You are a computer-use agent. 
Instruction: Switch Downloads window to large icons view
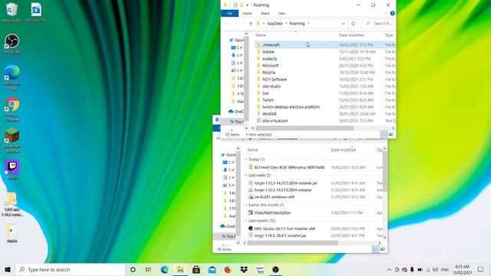[383, 249]
